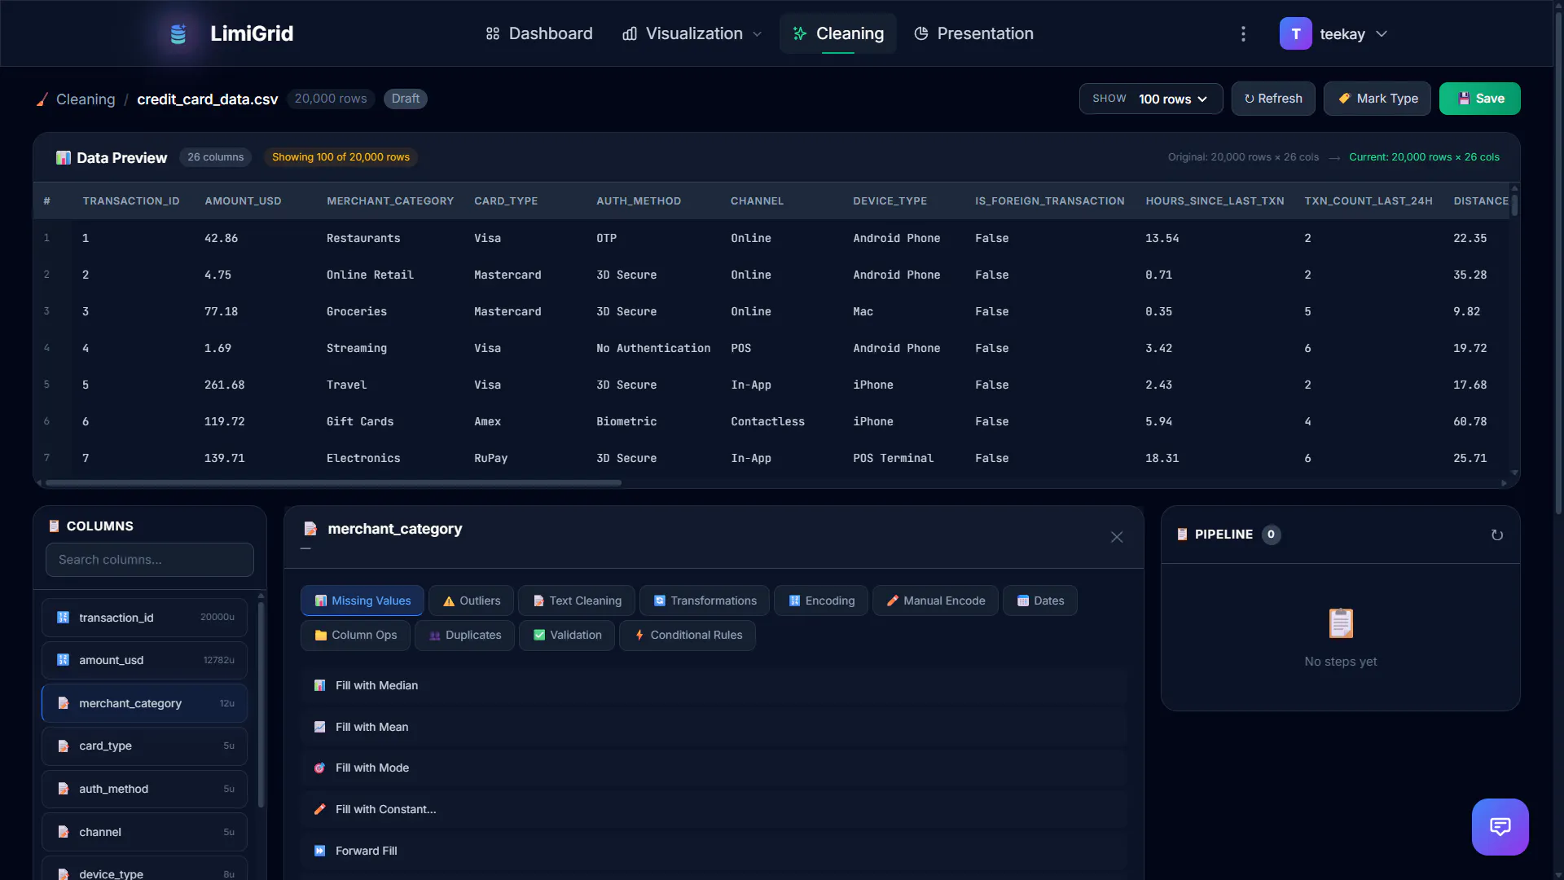
Task: Click the auth_method text column icon
Action: coord(63,789)
